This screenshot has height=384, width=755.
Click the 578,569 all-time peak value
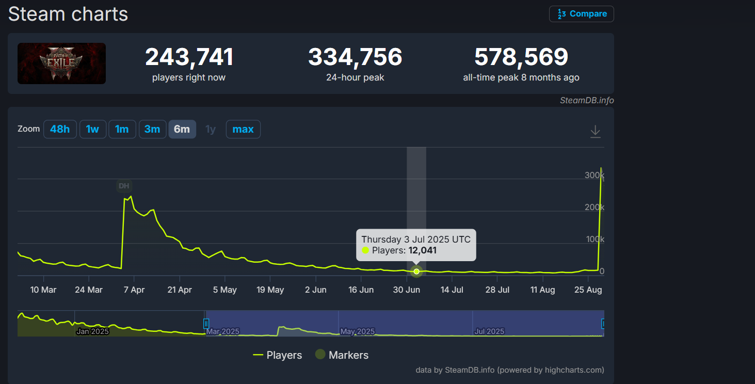(x=521, y=57)
